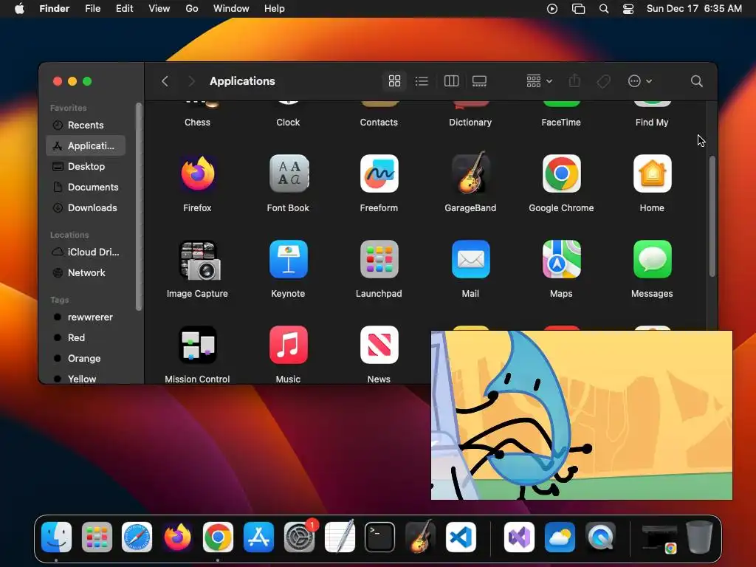This screenshot has height=567, width=756.
Task: Select the Red tag in sidebar
Action: tap(86, 337)
